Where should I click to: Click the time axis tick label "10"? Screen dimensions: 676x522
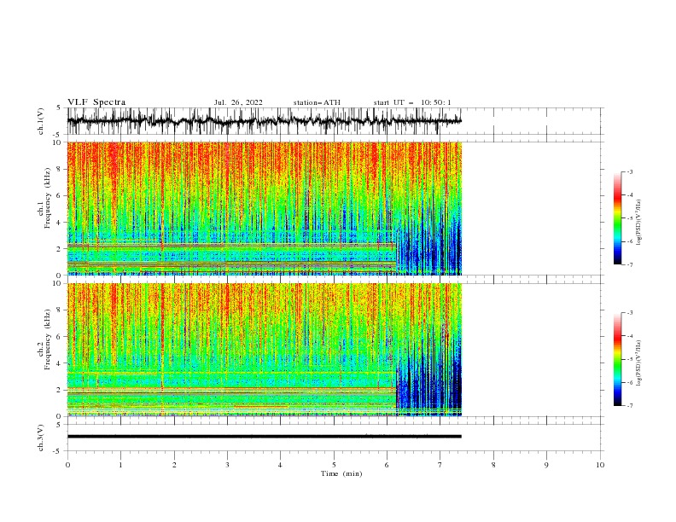tap(600, 465)
